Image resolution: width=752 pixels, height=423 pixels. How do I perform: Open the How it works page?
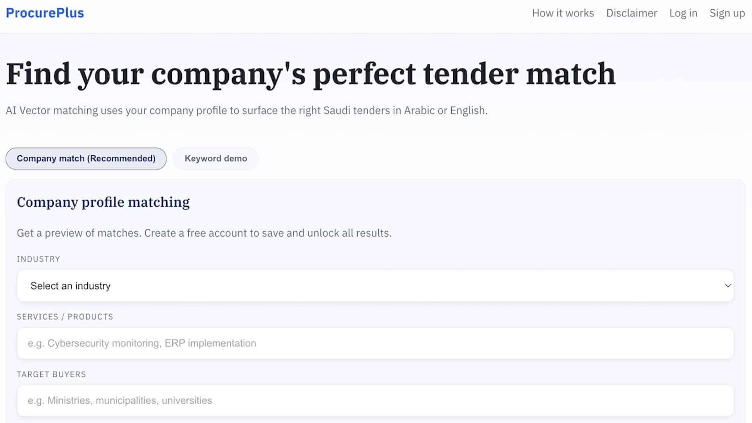coord(562,13)
